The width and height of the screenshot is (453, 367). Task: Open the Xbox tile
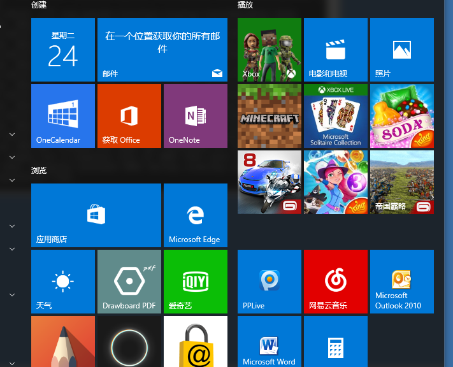pos(270,50)
